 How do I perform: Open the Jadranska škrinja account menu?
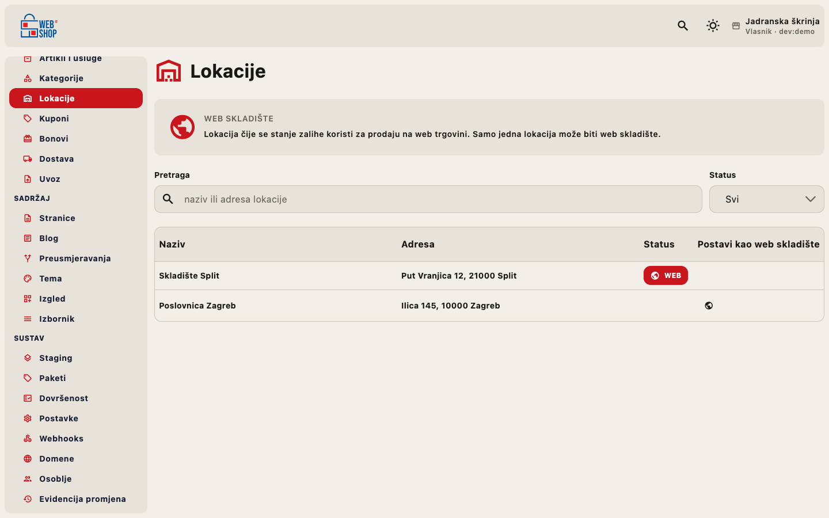(776, 26)
